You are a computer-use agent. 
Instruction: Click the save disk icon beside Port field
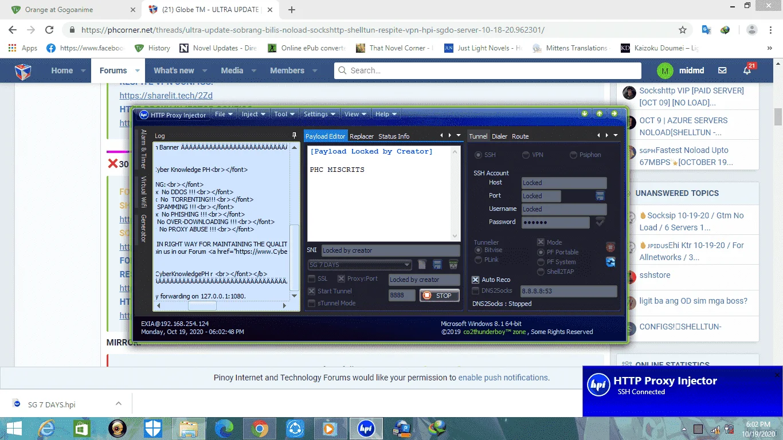tap(600, 196)
